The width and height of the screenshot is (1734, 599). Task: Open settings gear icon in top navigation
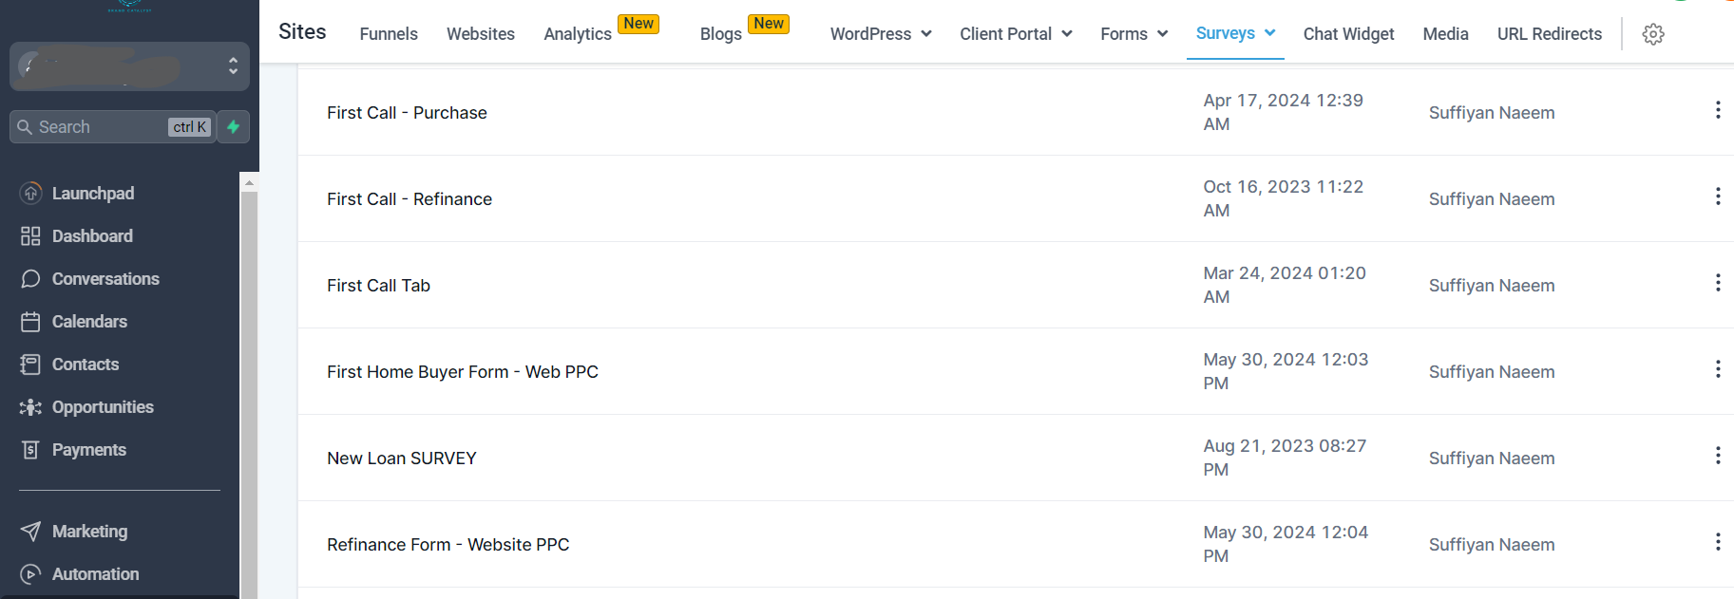(x=1653, y=34)
